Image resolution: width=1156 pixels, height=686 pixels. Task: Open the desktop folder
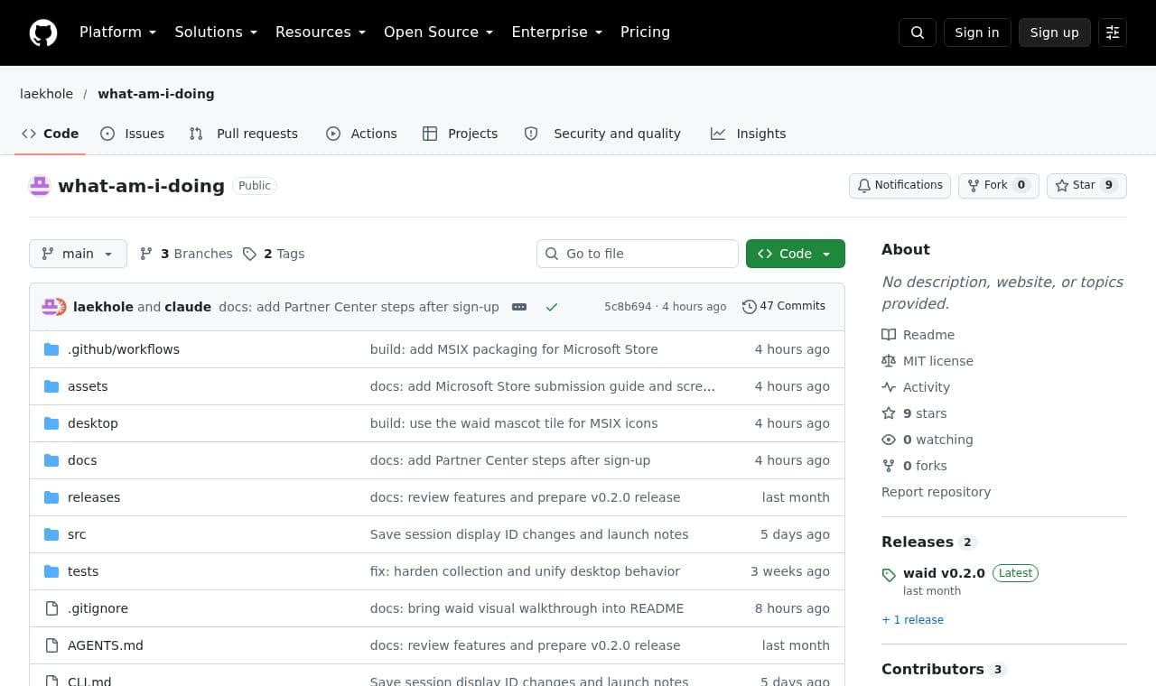point(93,423)
